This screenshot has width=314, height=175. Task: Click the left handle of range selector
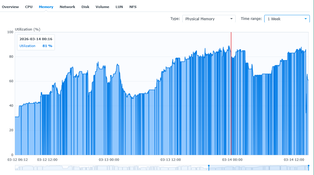[209, 168]
